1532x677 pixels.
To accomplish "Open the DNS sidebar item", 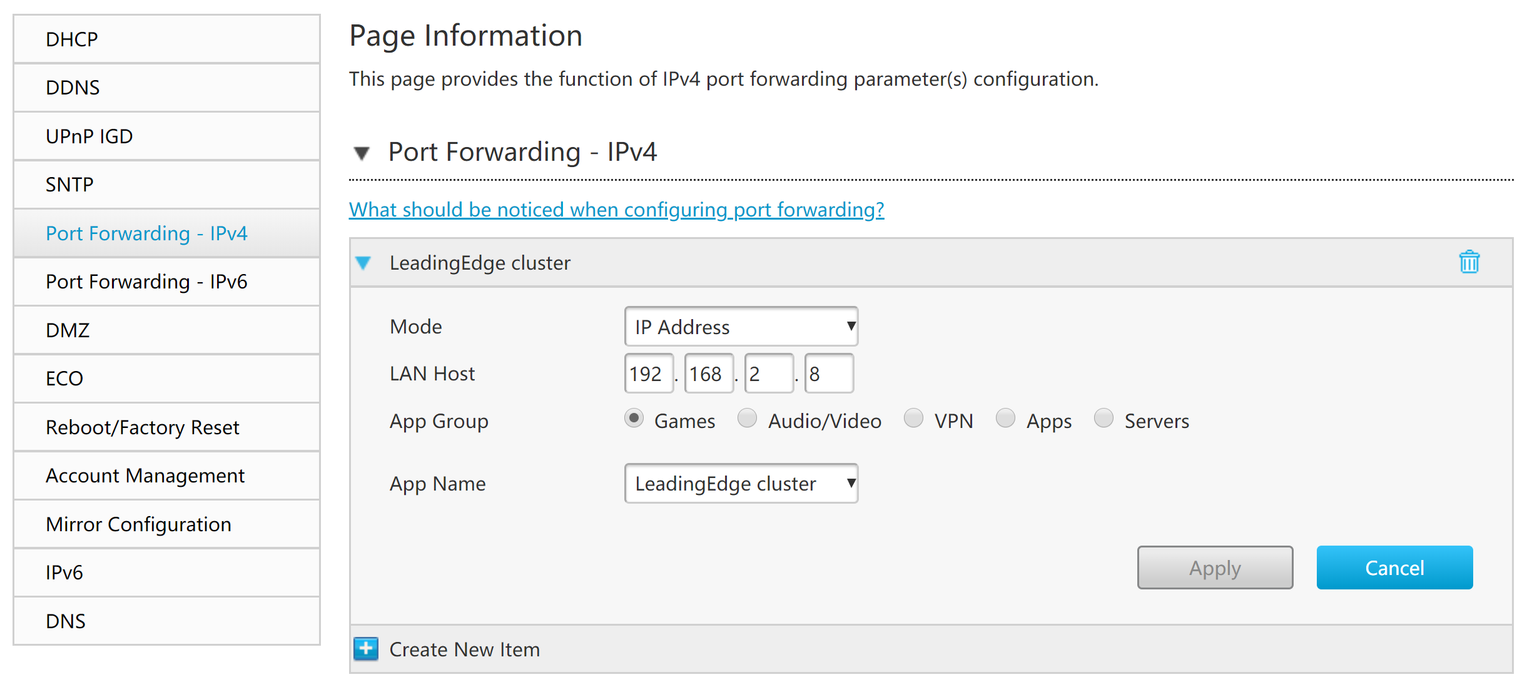I will 166,621.
